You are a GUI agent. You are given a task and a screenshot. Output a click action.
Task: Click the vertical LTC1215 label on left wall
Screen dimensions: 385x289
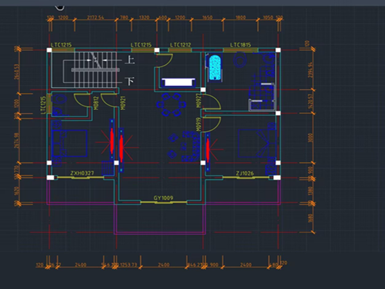(x=43, y=106)
